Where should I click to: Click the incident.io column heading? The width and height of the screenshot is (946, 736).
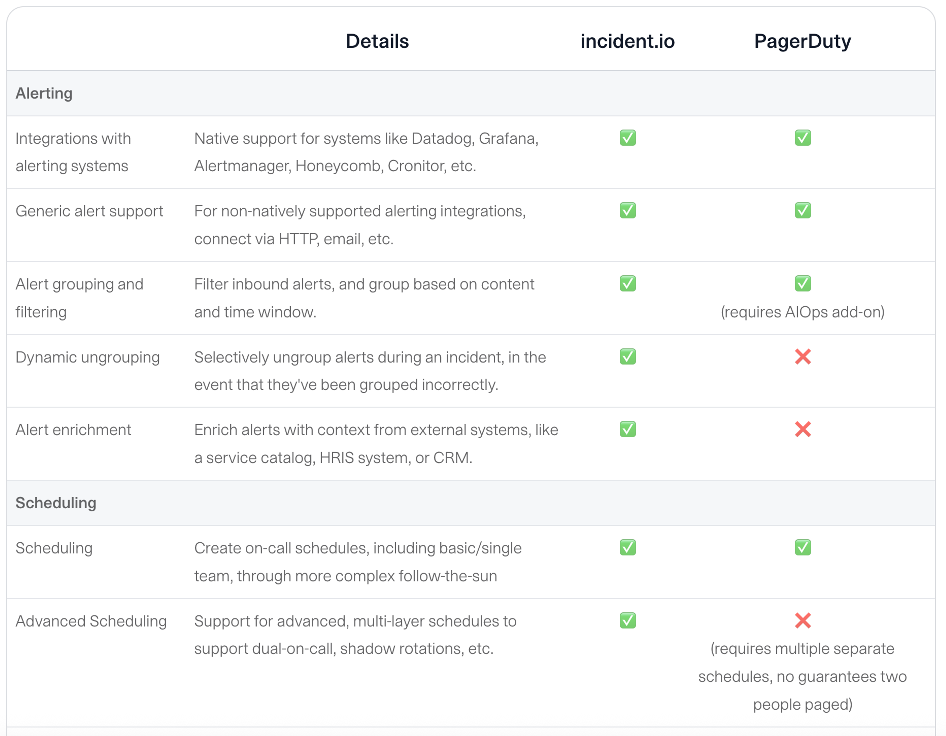(627, 41)
